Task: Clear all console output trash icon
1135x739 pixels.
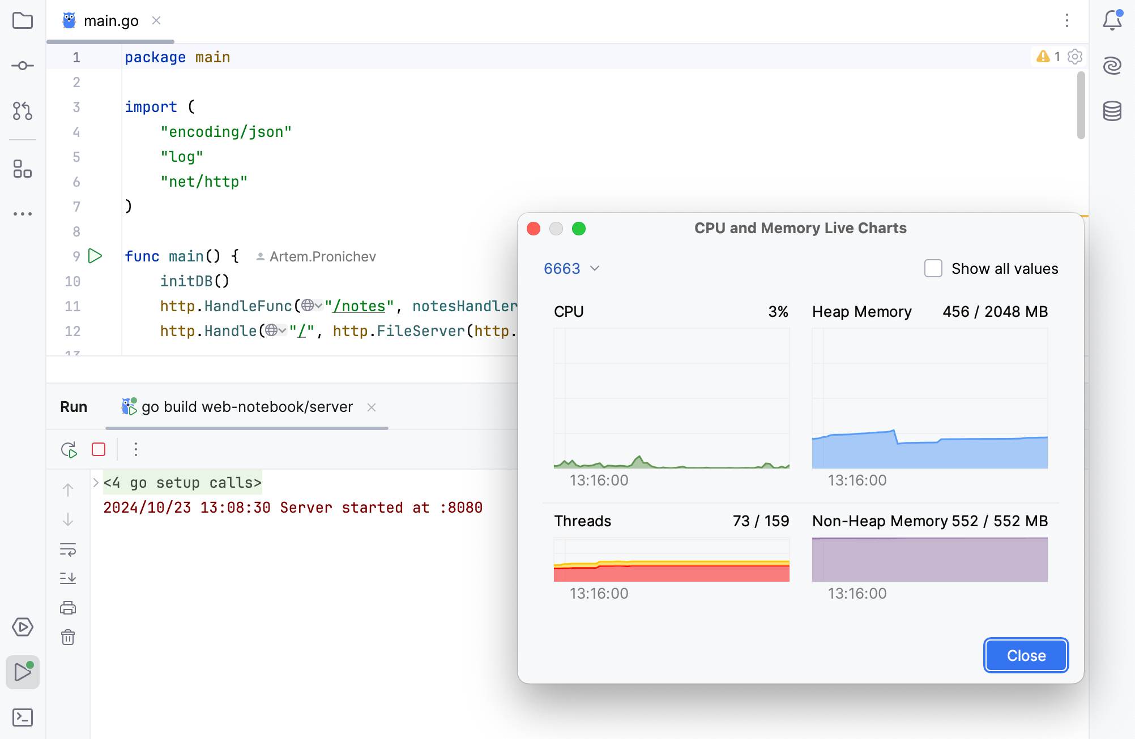Action: tap(68, 637)
